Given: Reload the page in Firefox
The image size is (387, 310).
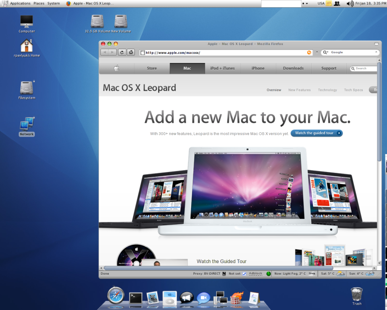Looking at the screenshot, I should pyautogui.click(x=122, y=52).
